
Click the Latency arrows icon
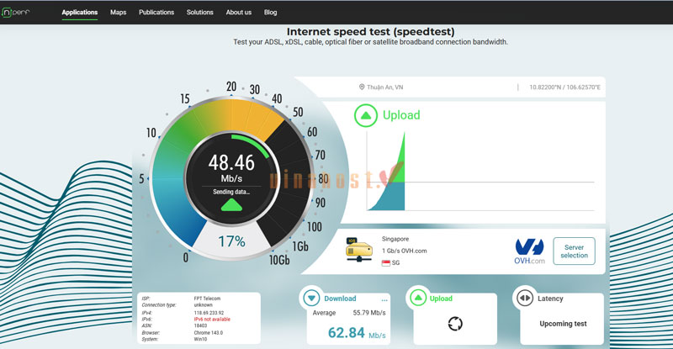point(524,298)
